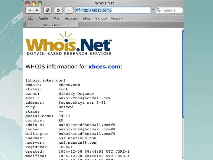Click the Whois.Net logo
This screenshot has height=160, width=213.
pos(69,43)
